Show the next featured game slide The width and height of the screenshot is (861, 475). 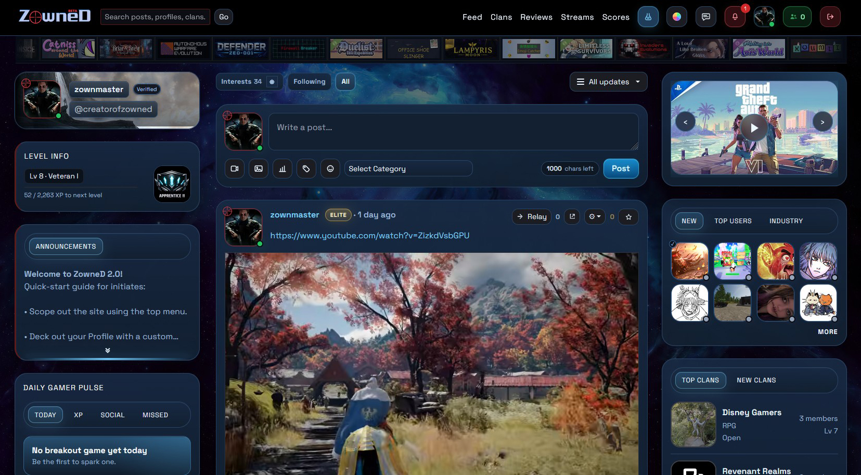tap(823, 122)
